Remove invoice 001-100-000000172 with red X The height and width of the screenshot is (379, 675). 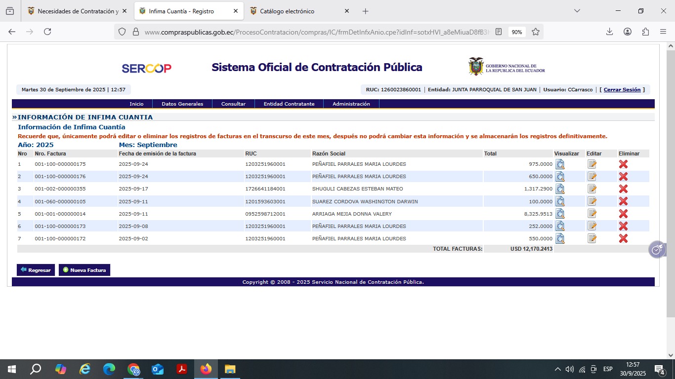click(x=623, y=238)
